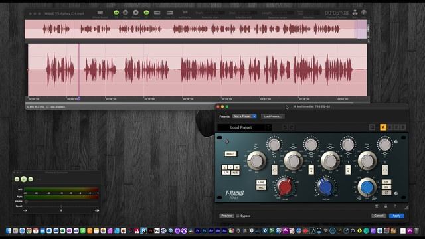
Task: Click the playhead marker on the time ruler
Action: 79,99
